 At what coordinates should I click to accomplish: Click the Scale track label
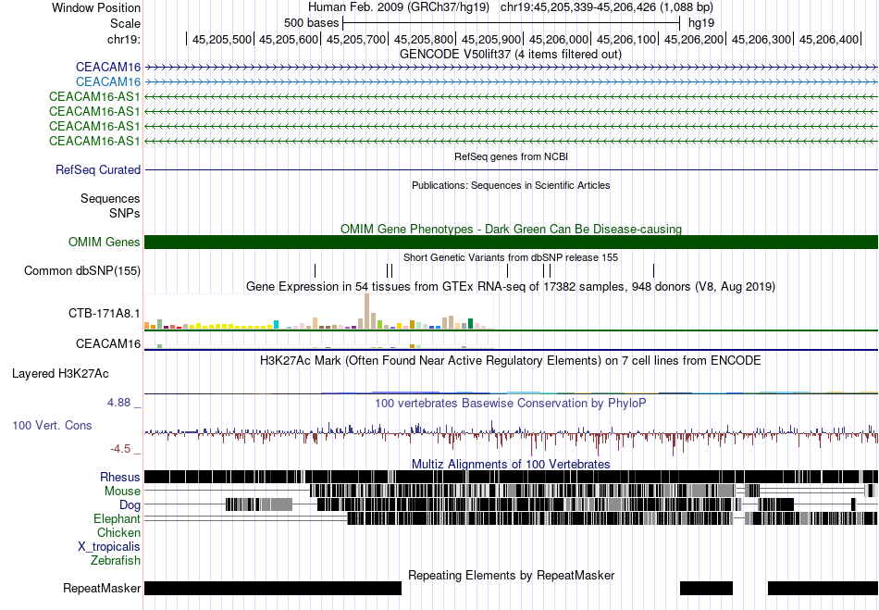point(125,23)
